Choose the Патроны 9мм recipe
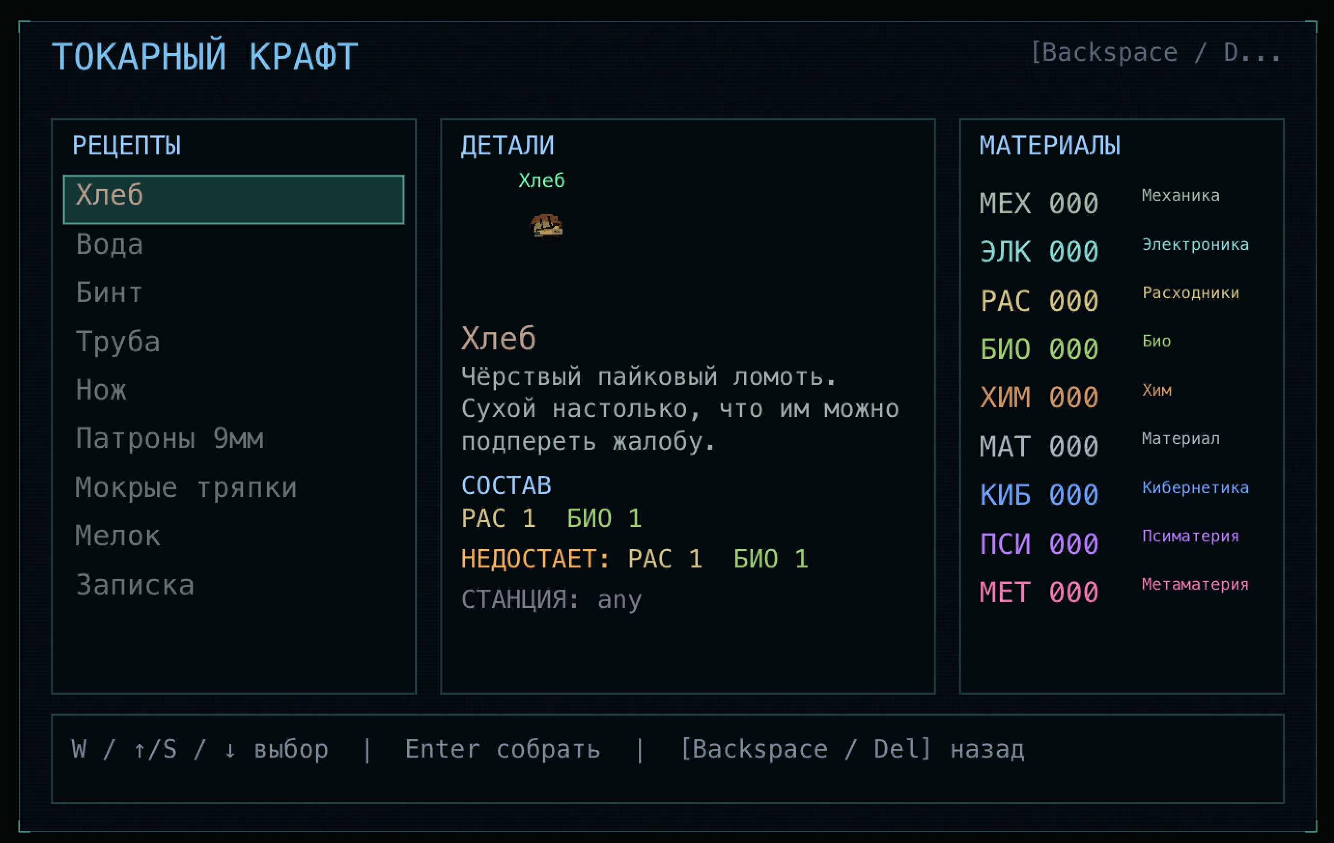This screenshot has width=1334, height=843. click(x=234, y=438)
